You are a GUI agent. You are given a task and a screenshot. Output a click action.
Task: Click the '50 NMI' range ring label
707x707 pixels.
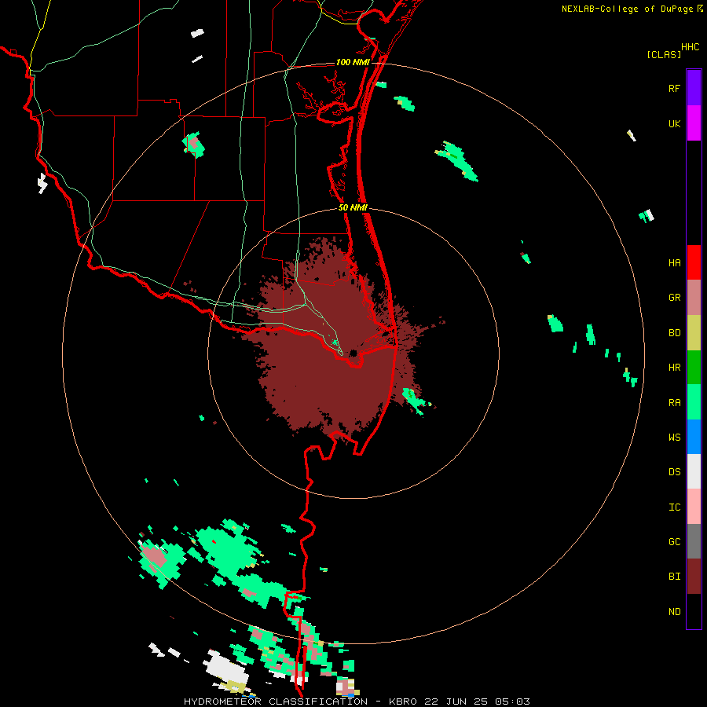click(x=353, y=207)
